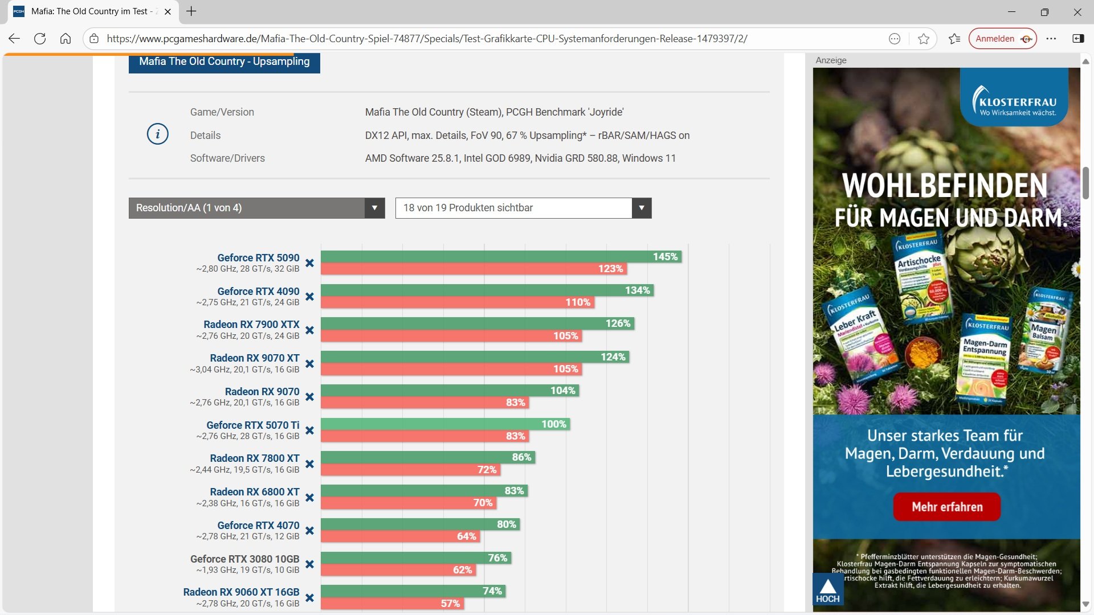Add page to favorites star icon

click(x=924, y=39)
